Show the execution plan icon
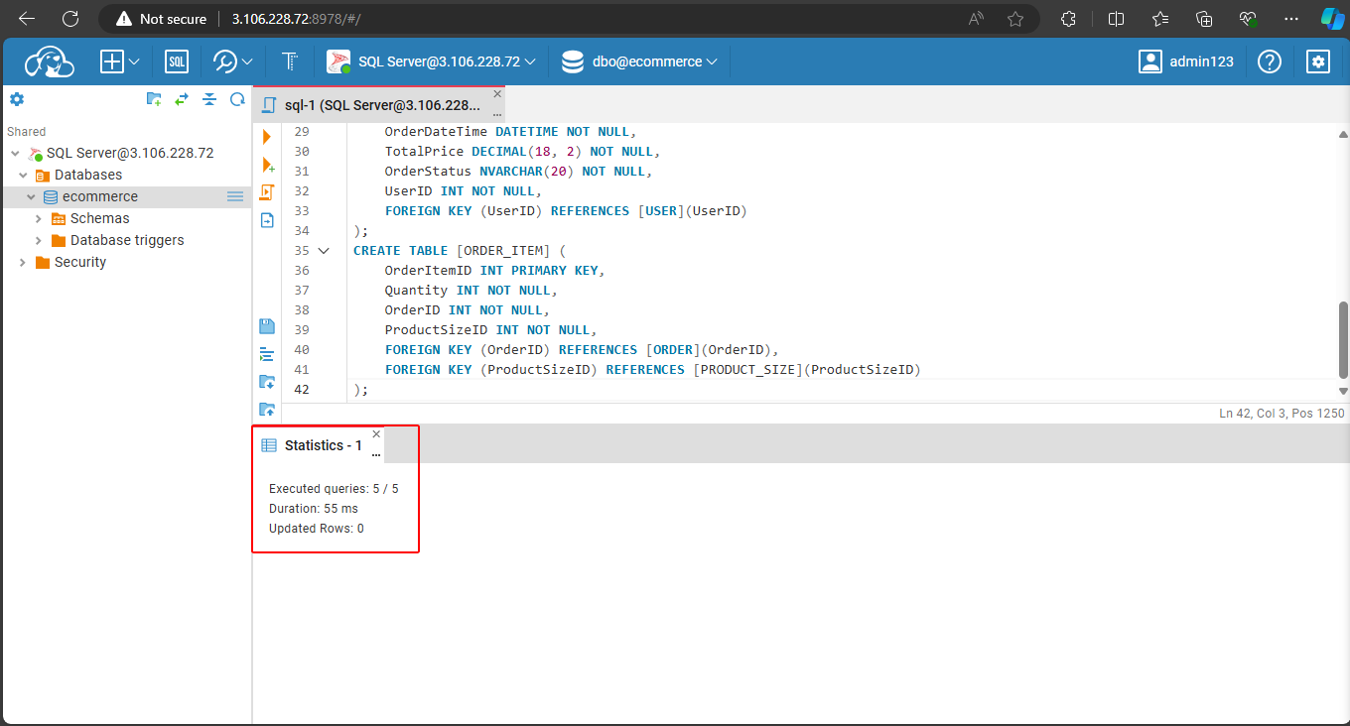Image resolution: width=1350 pixels, height=726 pixels. pos(267,220)
